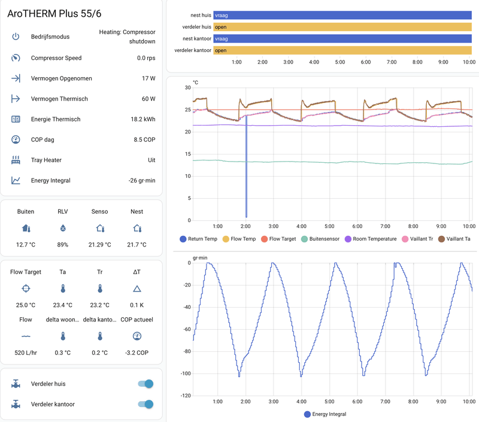This screenshot has width=479, height=422.
Task: Click the Flow water wave icon
Action: tap(26, 336)
